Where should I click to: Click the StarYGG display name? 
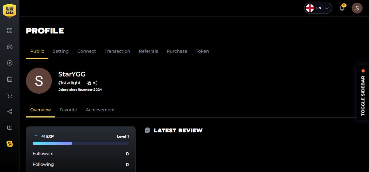coord(72,74)
